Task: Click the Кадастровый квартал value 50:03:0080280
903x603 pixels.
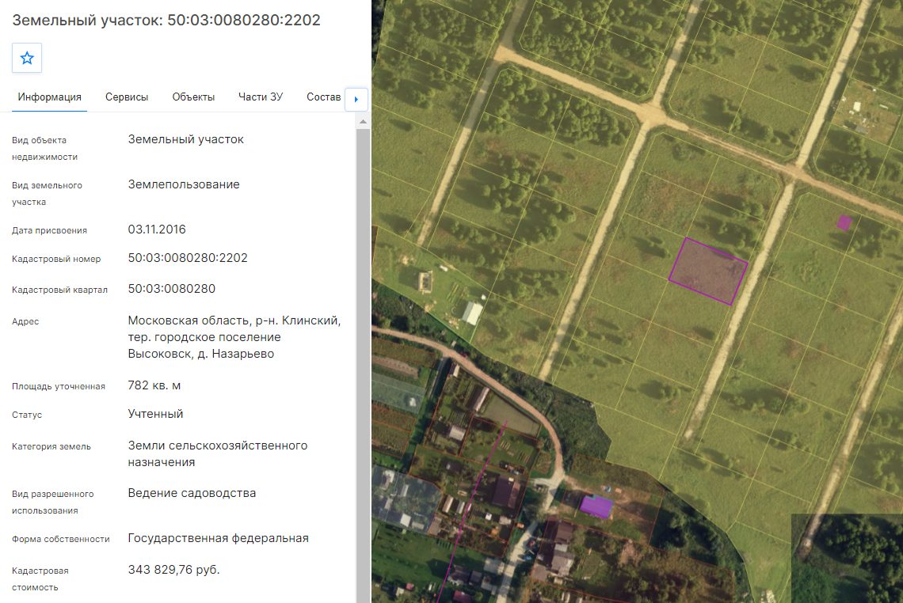Action: pyautogui.click(x=172, y=289)
